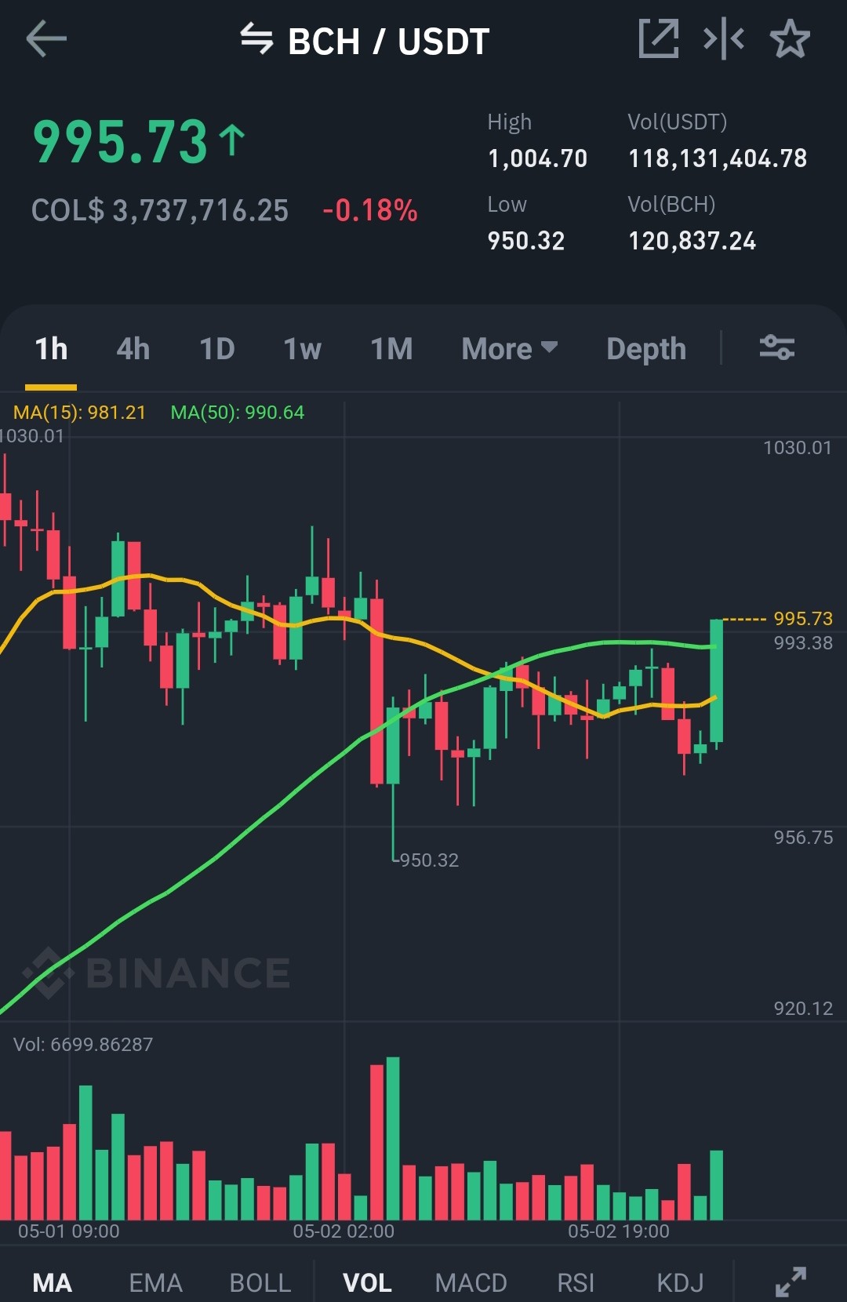Select the RSI sub-indicator
Screen dimensions: 847x1302
point(576,1282)
